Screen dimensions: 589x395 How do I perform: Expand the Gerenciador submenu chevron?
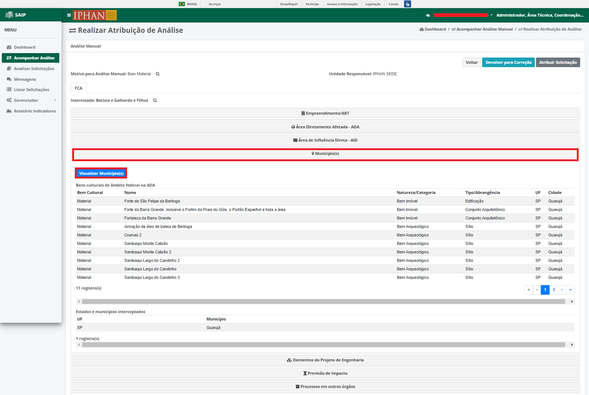coord(55,100)
